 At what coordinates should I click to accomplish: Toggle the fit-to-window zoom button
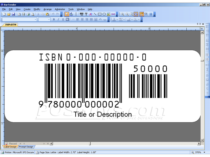pyautogui.click(x=136, y=14)
